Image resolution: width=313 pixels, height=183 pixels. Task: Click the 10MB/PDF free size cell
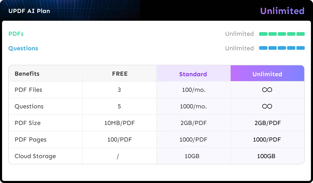point(119,123)
